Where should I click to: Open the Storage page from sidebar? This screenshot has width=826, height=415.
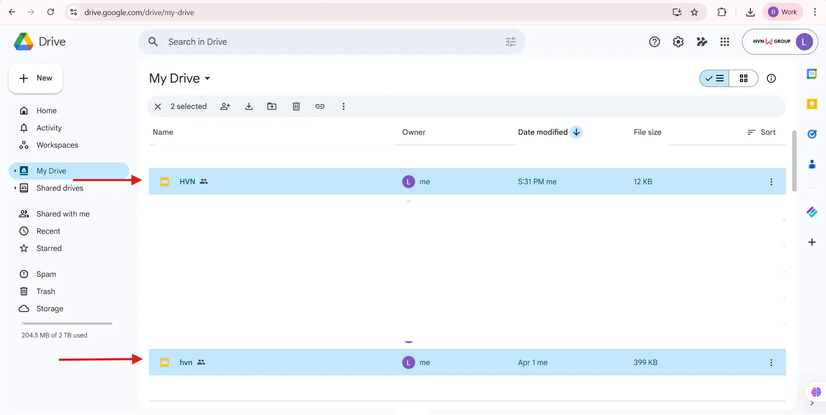coord(50,309)
